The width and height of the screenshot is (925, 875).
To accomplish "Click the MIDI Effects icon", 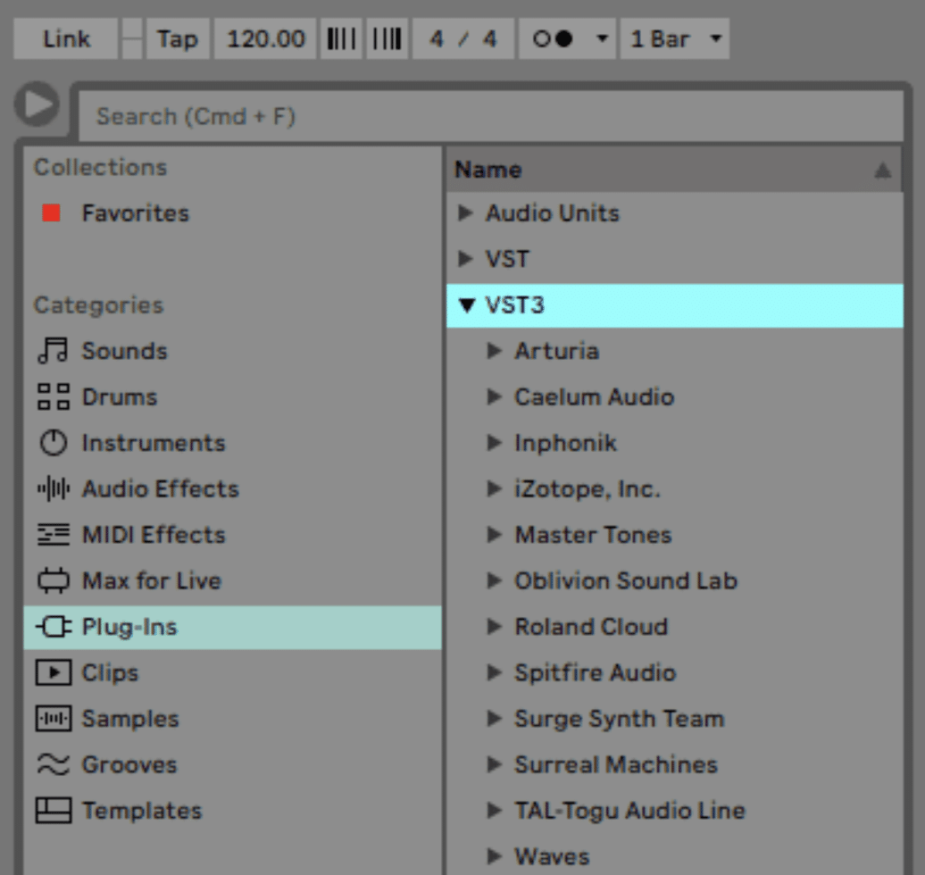I will (53, 535).
